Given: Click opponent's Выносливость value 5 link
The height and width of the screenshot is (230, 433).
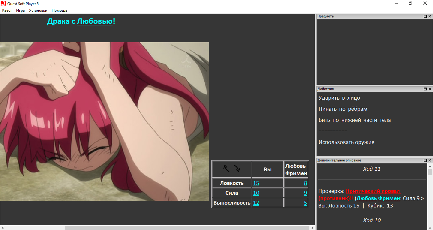Looking at the screenshot, I should click(306, 203).
